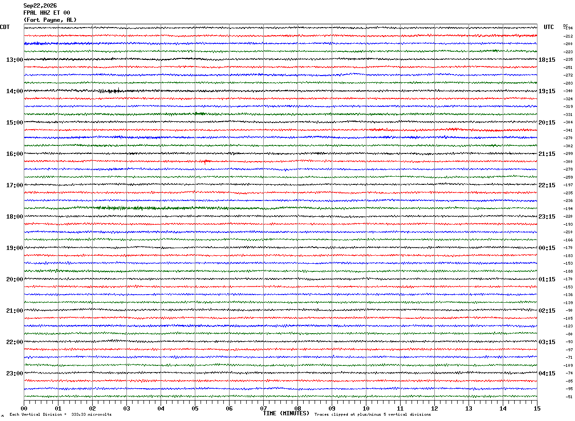575x421 pixels.
Task: Click the (Fort Payne, AL) location label
Action: point(50,20)
